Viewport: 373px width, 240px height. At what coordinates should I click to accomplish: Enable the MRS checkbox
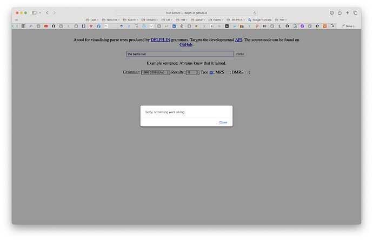(228, 73)
